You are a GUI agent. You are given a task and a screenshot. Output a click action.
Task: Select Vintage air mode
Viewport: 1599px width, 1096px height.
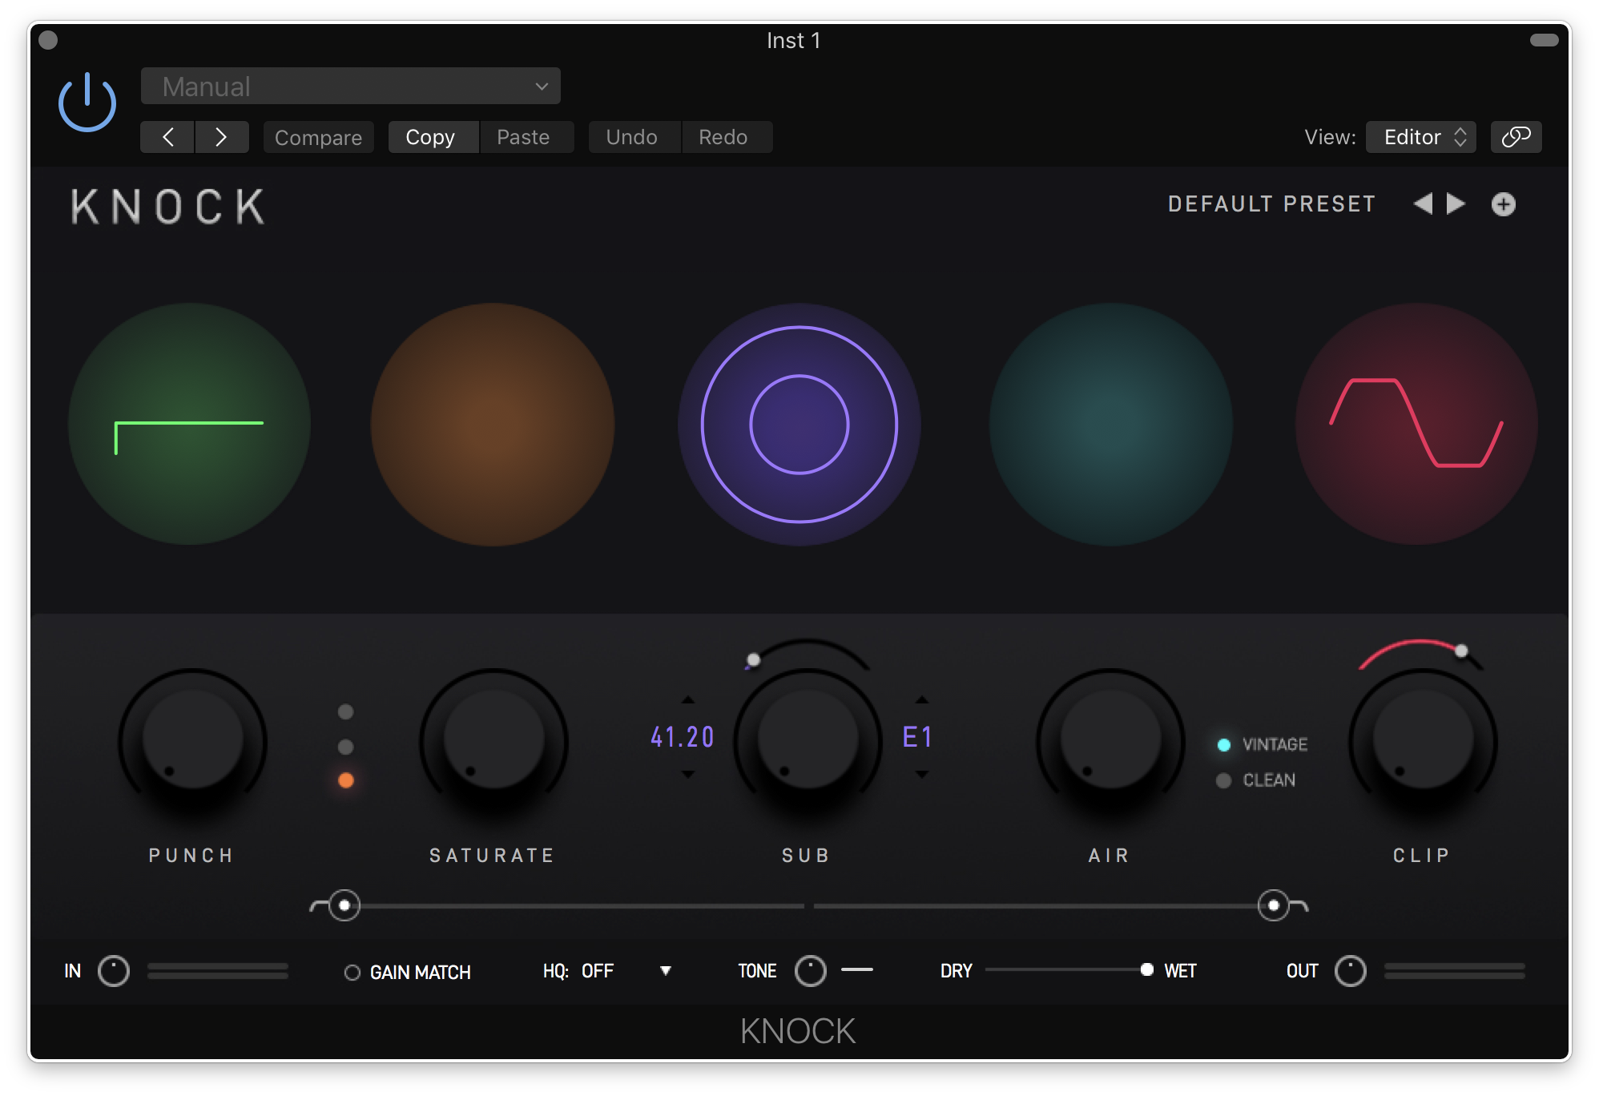(x=1224, y=745)
